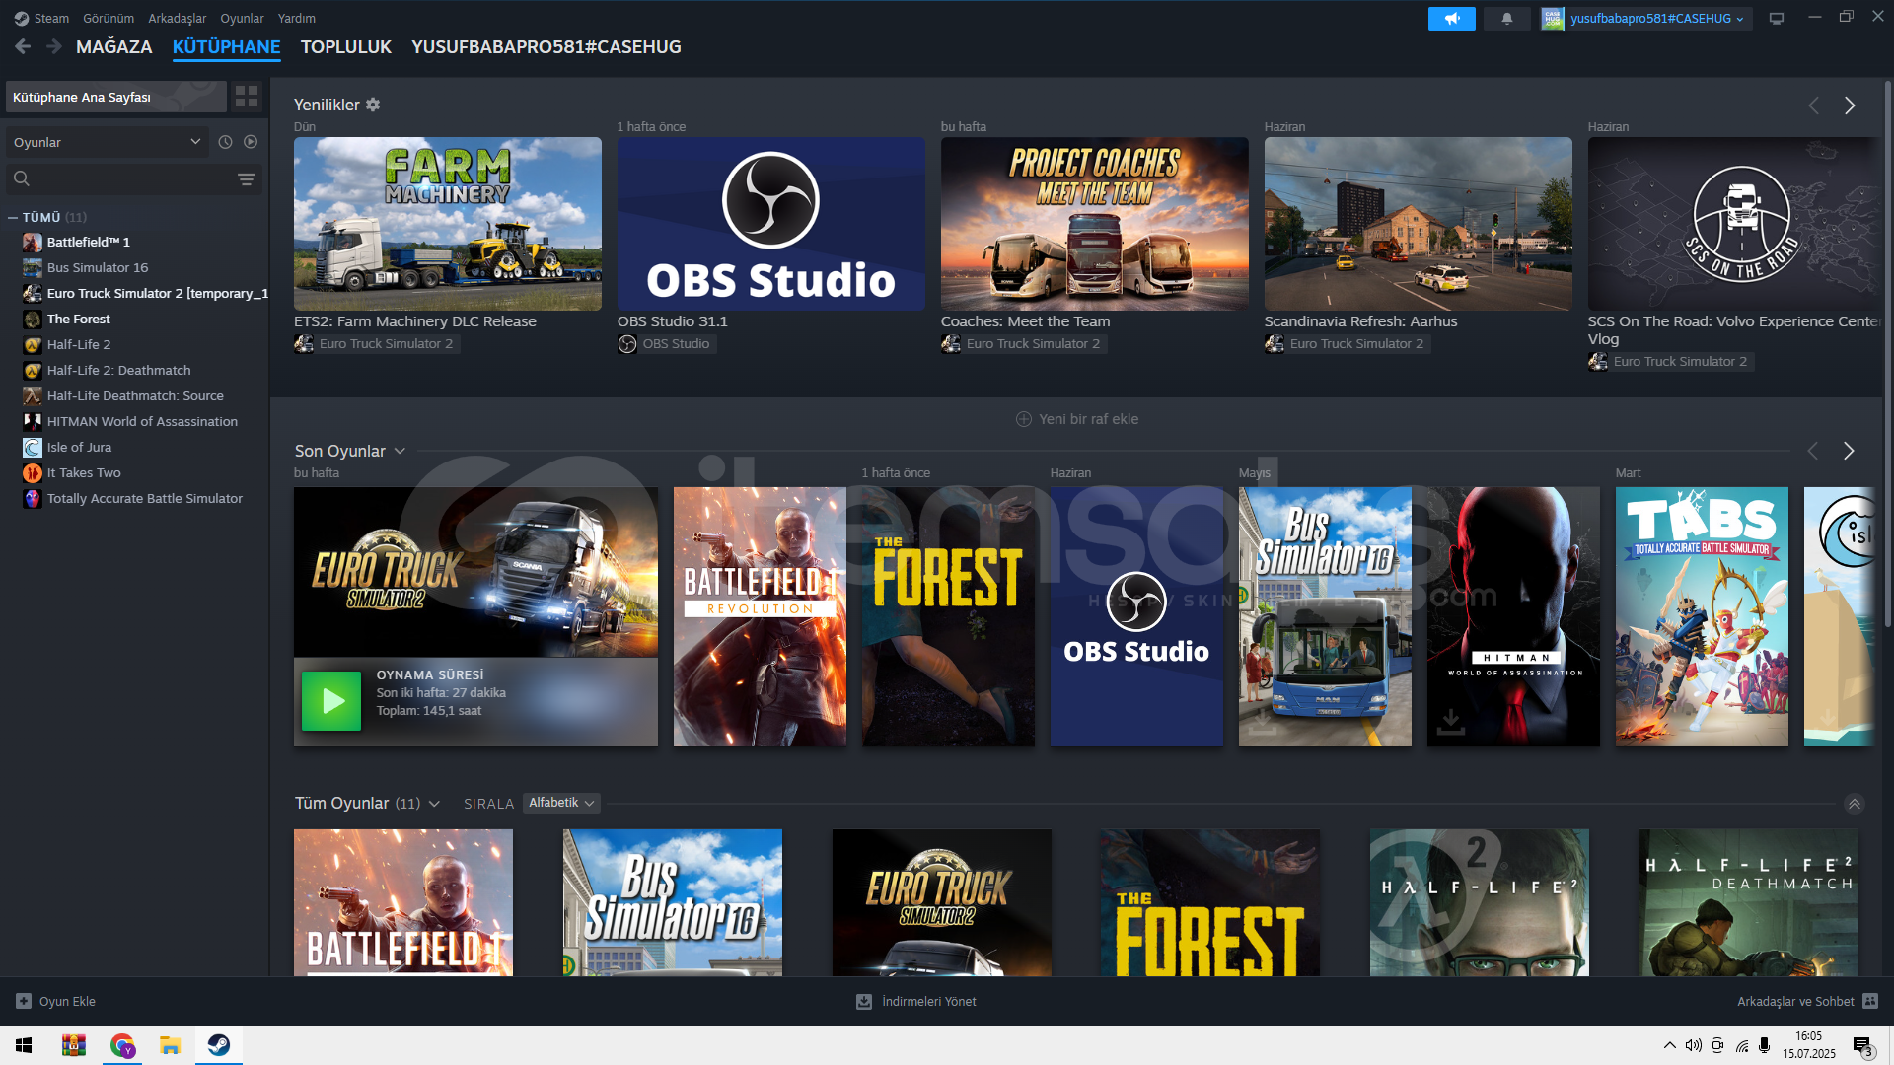Image resolution: width=1894 pixels, height=1065 pixels.
Task: Collapse the TÜMÜ game list group
Action: pyautogui.click(x=13, y=217)
